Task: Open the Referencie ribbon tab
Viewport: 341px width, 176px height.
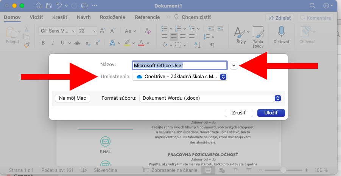Action: point(147,17)
